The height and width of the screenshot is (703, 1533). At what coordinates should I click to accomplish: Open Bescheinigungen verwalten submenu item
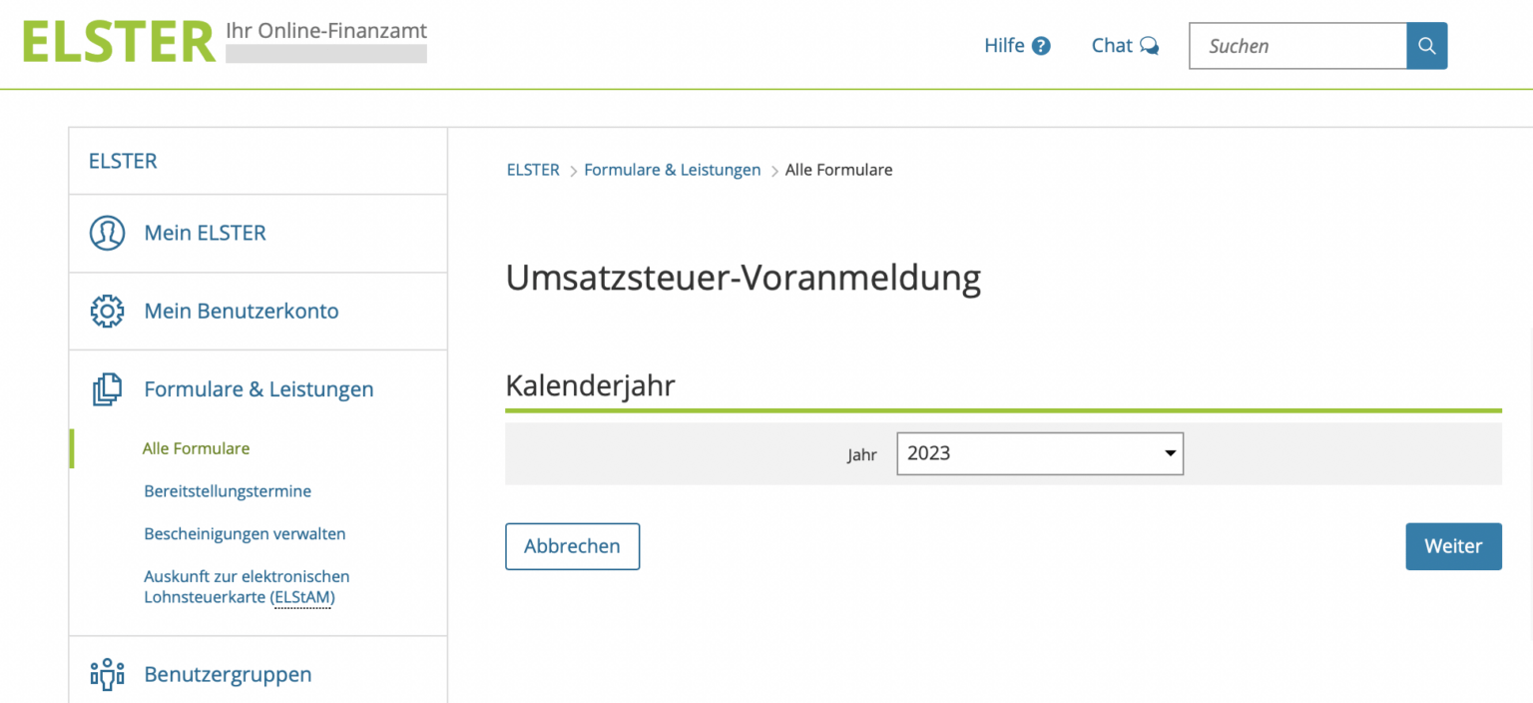245,533
